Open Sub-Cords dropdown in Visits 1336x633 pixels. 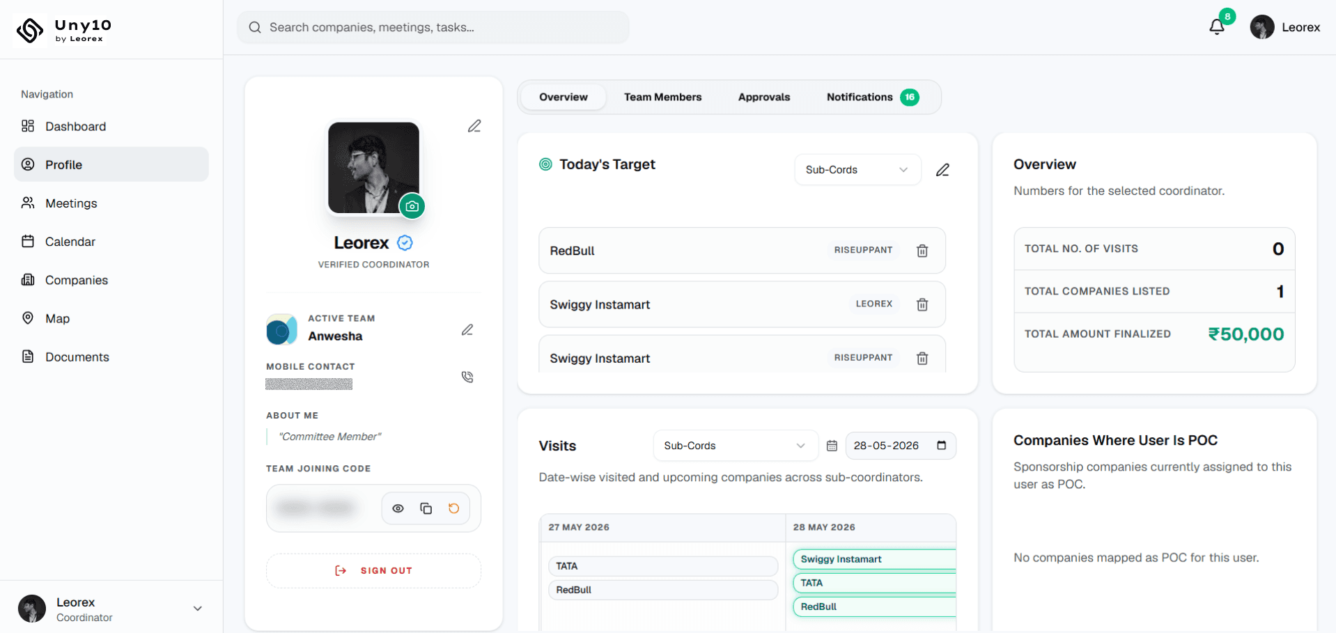click(x=736, y=446)
